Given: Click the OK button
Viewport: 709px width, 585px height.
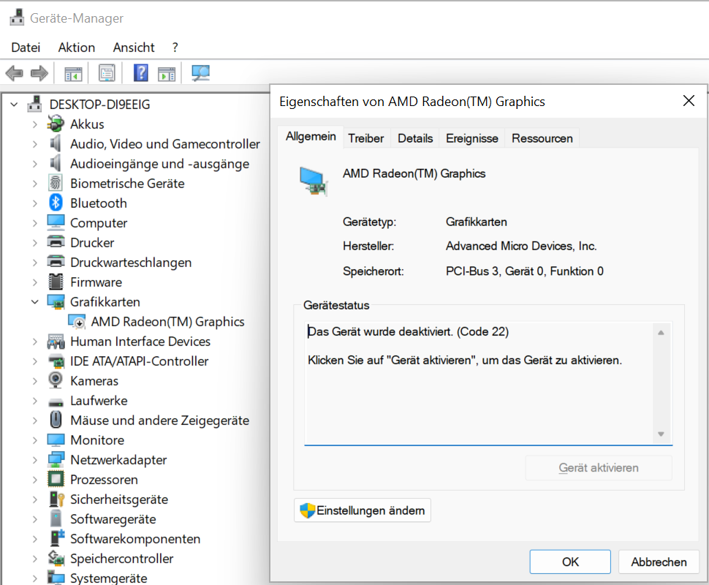Looking at the screenshot, I should click(x=570, y=562).
